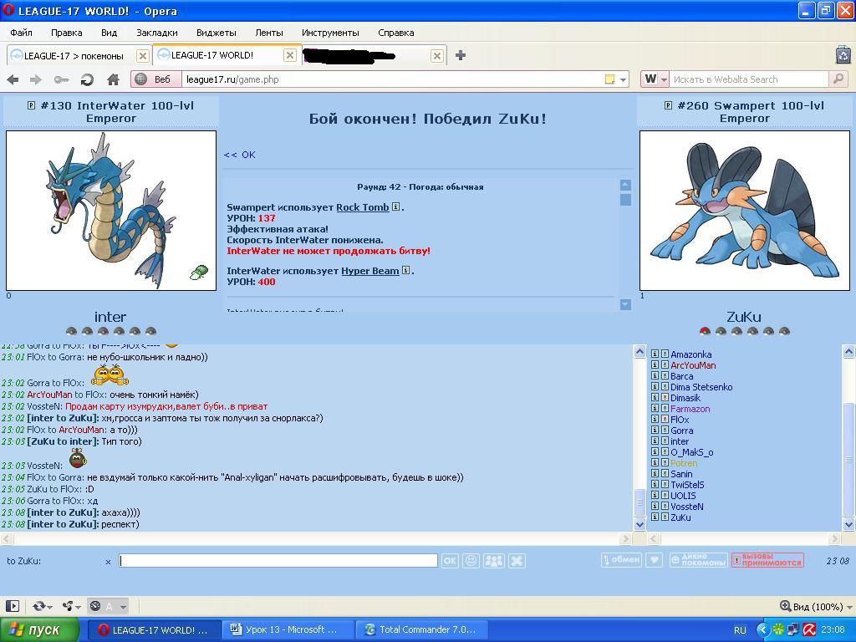The image size is (856, 642).
Task: Select ZuKu's red active pokeball
Action: coord(705,331)
